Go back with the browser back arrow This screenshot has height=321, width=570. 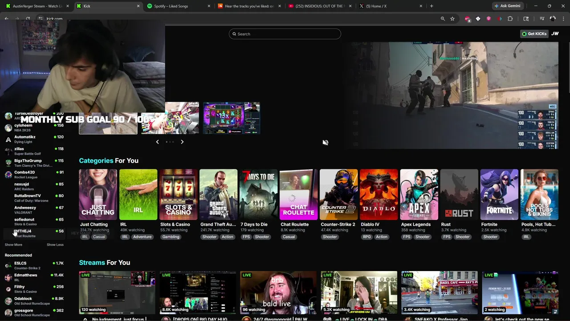click(x=7, y=19)
